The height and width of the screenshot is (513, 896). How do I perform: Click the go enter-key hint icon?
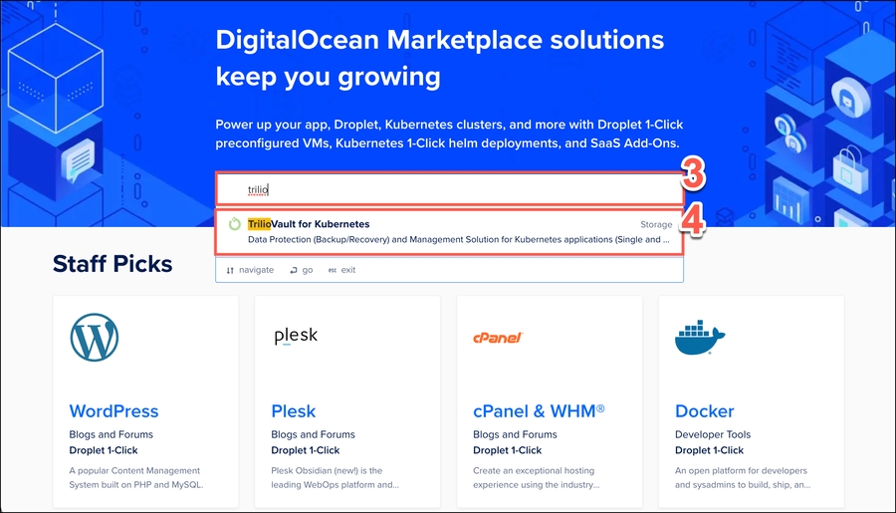click(x=294, y=270)
